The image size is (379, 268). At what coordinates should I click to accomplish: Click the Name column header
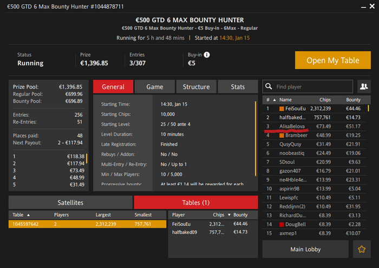tap(285, 99)
